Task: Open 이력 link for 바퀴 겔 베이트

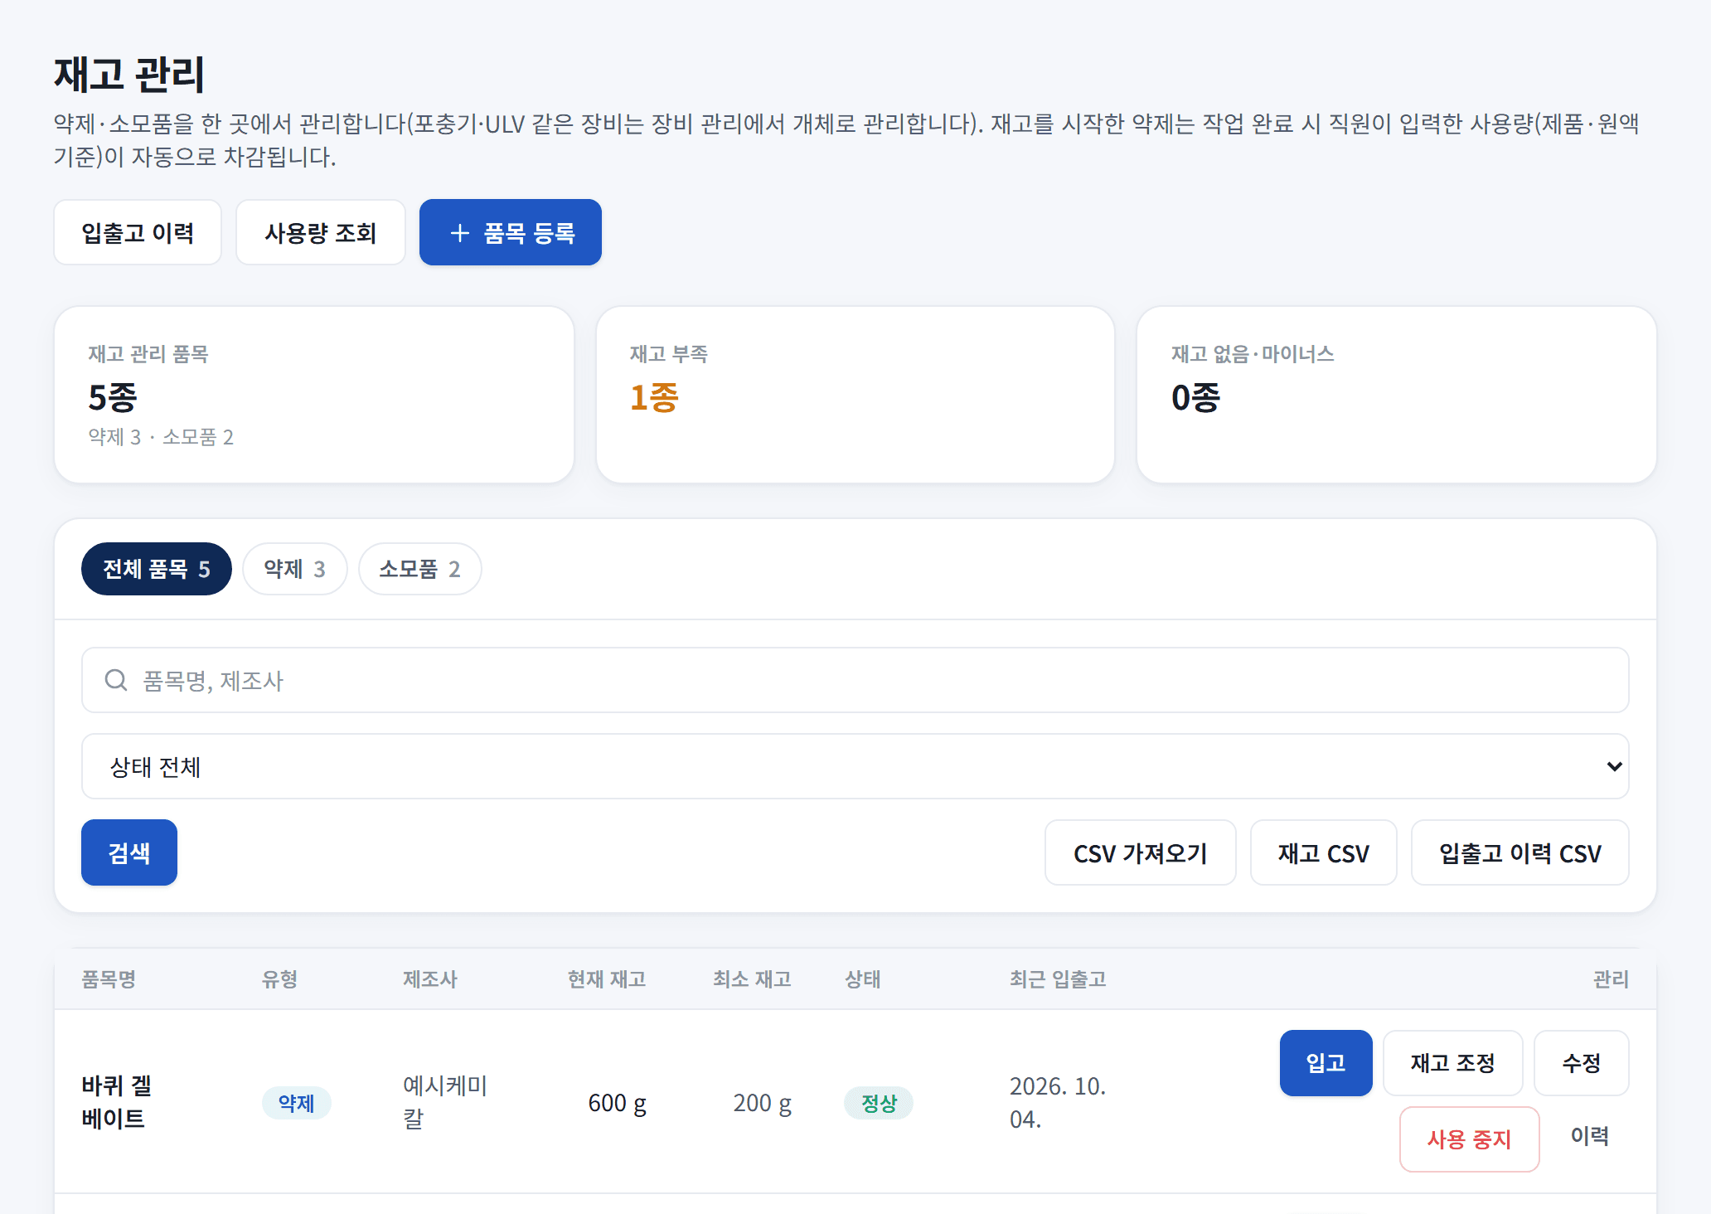Action: pyautogui.click(x=1589, y=1136)
